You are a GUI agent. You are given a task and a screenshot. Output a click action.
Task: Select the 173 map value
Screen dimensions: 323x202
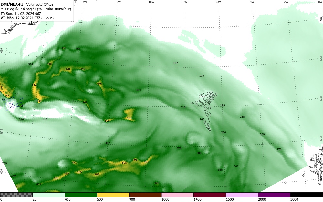click(202, 76)
